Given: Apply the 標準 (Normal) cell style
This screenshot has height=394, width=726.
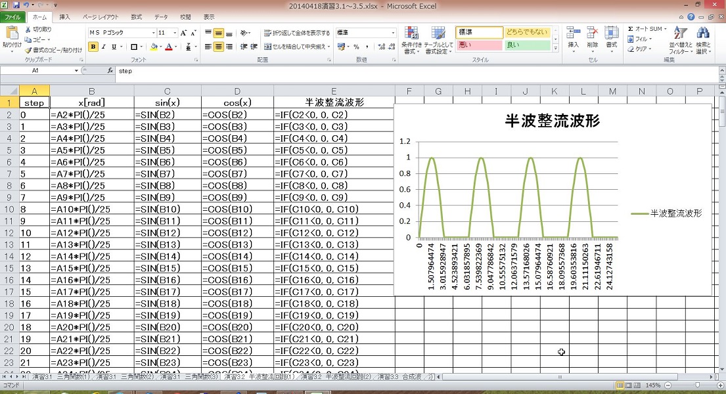Looking at the screenshot, I should [x=479, y=32].
